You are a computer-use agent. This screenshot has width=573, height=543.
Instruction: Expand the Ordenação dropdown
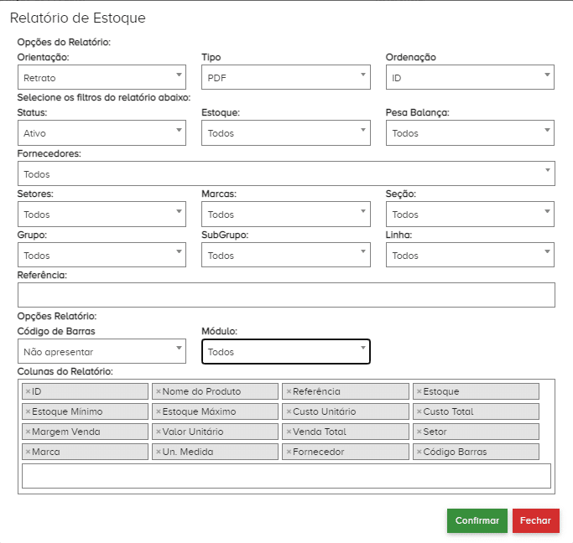pyautogui.click(x=470, y=77)
